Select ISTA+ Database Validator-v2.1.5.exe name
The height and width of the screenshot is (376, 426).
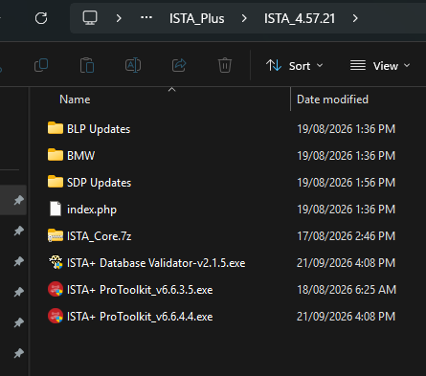tap(156, 263)
